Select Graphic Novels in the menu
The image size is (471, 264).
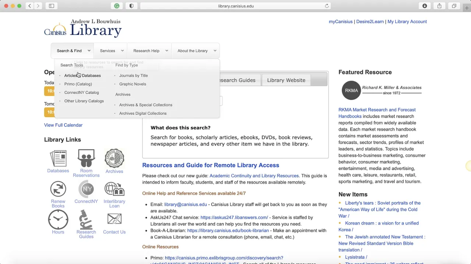(x=132, y=84)
